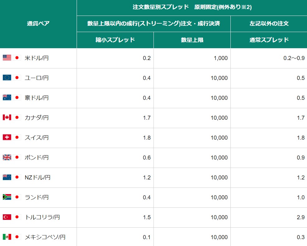This screenshot has height=246, width=307.
Task: Select the ユーロ/円 currency pair label
Action: click(x=37, y=78)
